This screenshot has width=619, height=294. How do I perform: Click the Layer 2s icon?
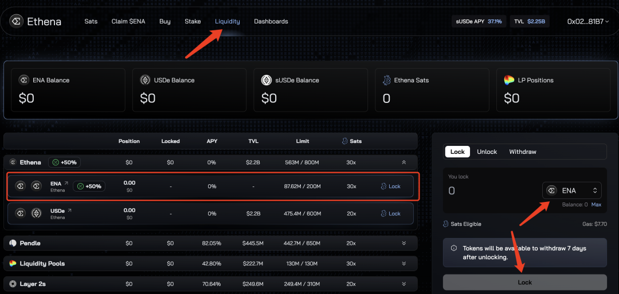coord(13,284)
